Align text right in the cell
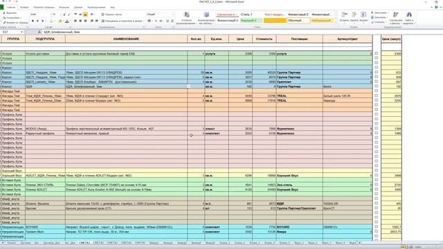The height and width of the screenshot is (249, 443). click(x=85, y=21)
